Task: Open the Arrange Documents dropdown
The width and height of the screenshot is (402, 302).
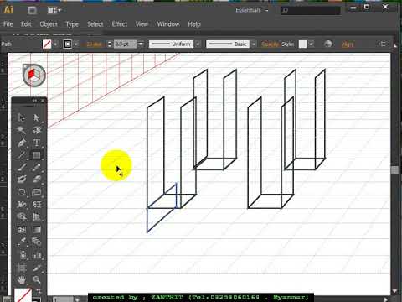Action: pyautogui.click(x=54, y=10)
